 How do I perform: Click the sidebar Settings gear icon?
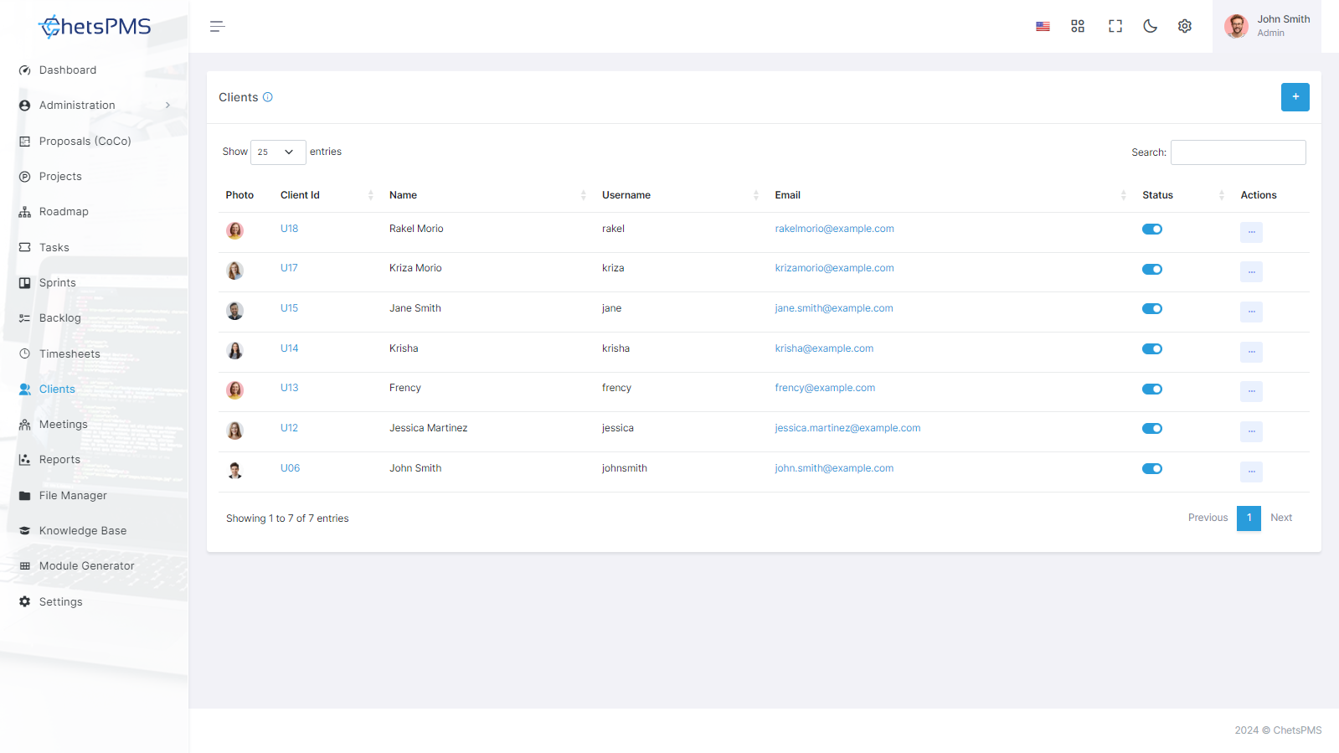[24, 602]
